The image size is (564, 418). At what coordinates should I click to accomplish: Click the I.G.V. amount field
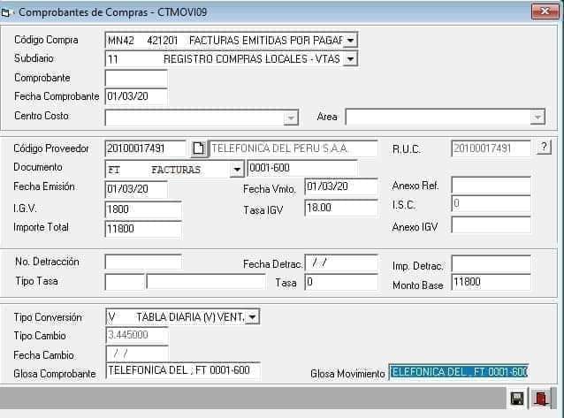pos(143,209)
